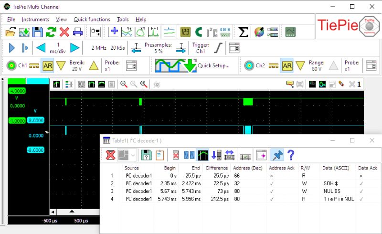Click the Trigger Ch1 source setting

[201, 48]
